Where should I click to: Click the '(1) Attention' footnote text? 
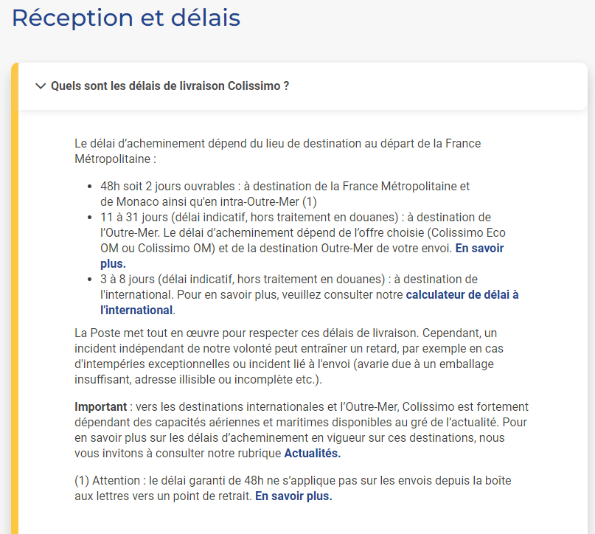pos(293,488)
